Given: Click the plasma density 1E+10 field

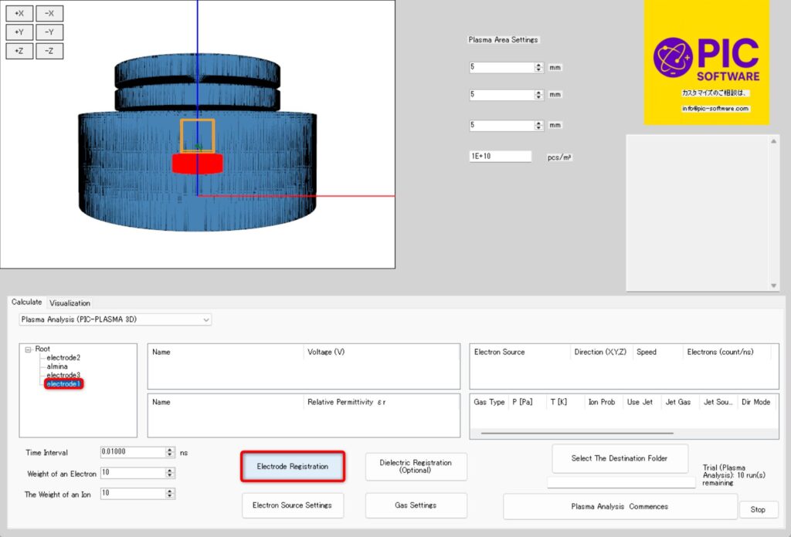Looking at the screenshot, I should click(501, 157).
